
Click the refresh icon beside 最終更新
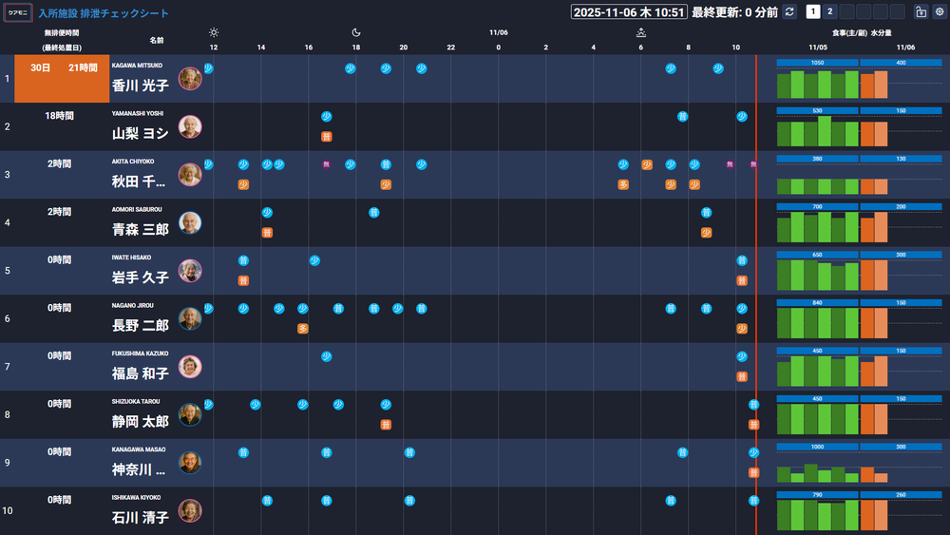click(789, 11)
